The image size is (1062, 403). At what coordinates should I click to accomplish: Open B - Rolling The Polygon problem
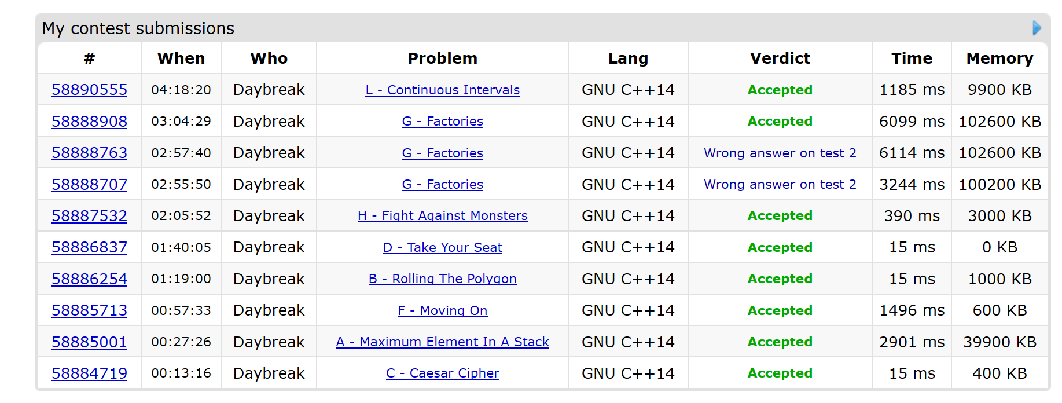click(442, 279)
